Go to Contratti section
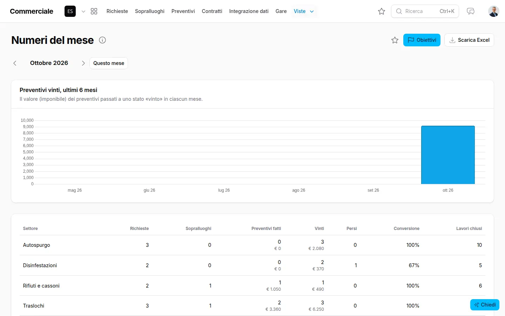This screenshot has height=316, width=505. 212,11
